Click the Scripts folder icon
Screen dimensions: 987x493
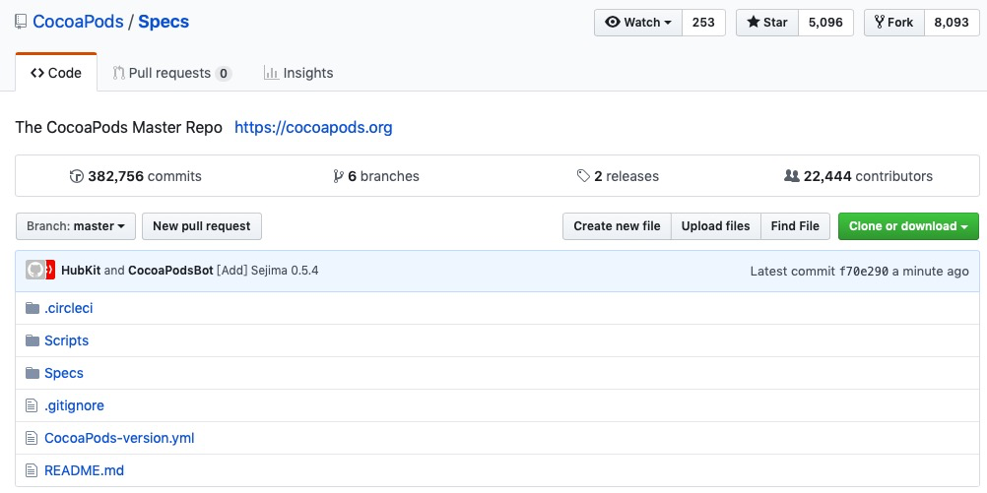pos(33,340)
